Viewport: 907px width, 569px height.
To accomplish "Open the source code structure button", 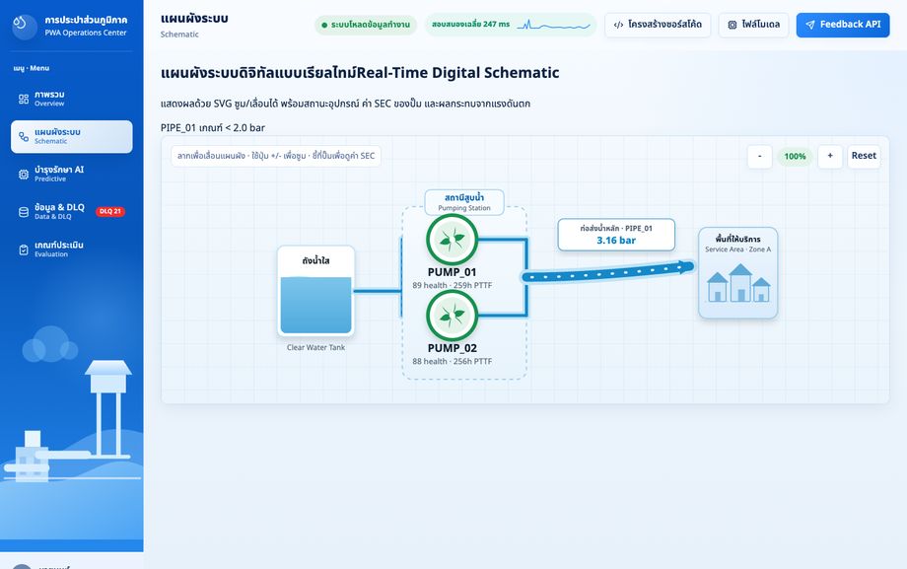I will click(658, 25).
